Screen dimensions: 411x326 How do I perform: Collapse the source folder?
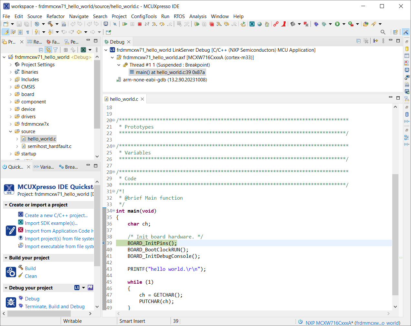11,131
